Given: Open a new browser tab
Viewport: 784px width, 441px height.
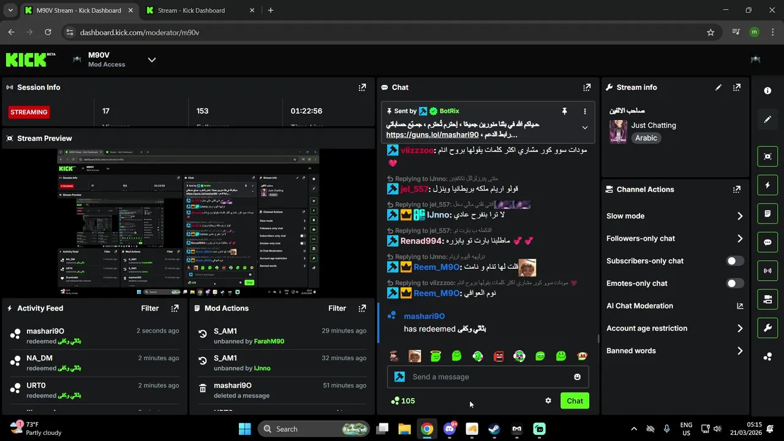Looking at the screenshot, I should [271, 10].
